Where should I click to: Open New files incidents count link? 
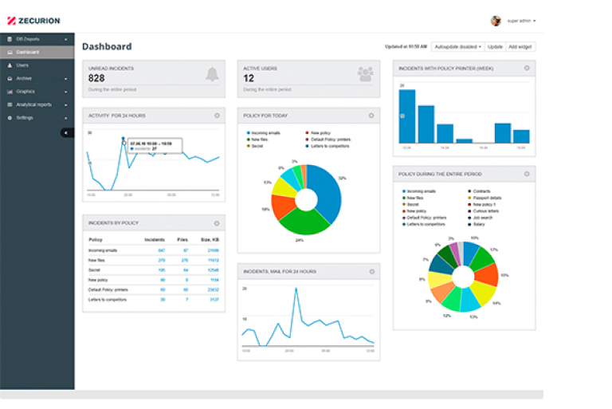tap(162, 260)
